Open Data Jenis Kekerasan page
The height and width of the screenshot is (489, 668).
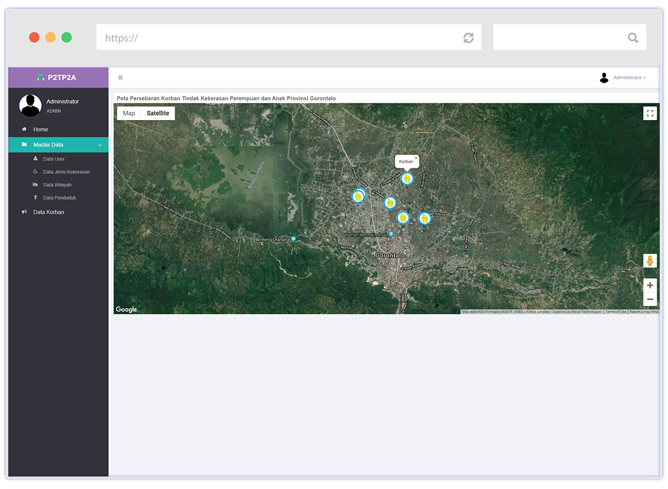pyautogui.click(x=66, y=172)
